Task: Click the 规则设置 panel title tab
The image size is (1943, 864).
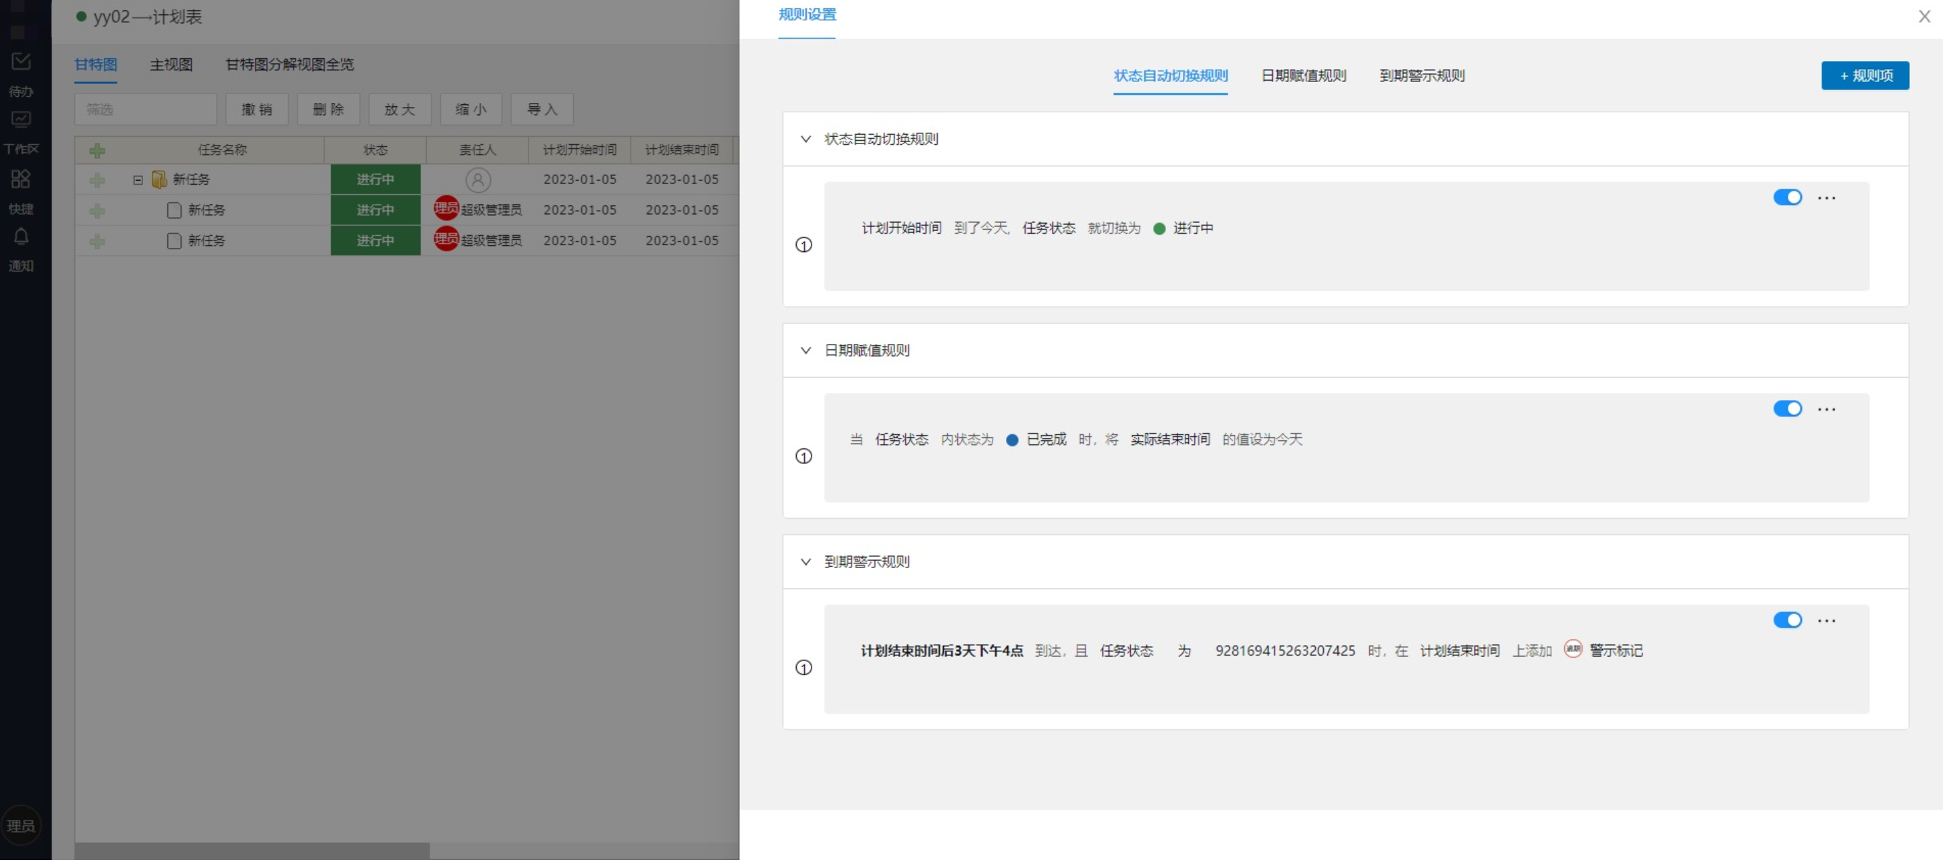Action: click(807, 15)
